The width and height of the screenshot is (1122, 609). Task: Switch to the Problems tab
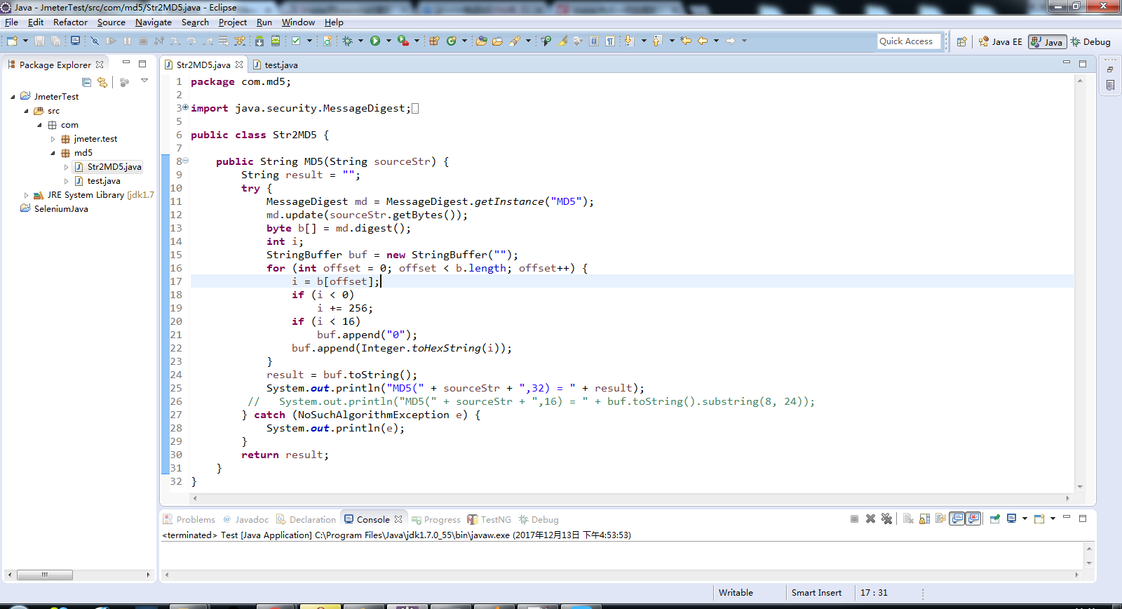[x=189, y=520]
